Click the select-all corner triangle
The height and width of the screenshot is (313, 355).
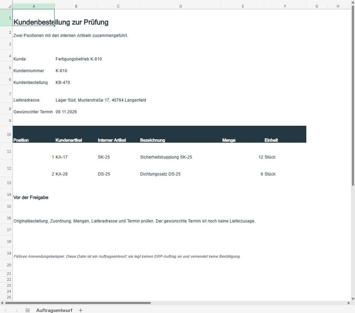pos(10,6)
